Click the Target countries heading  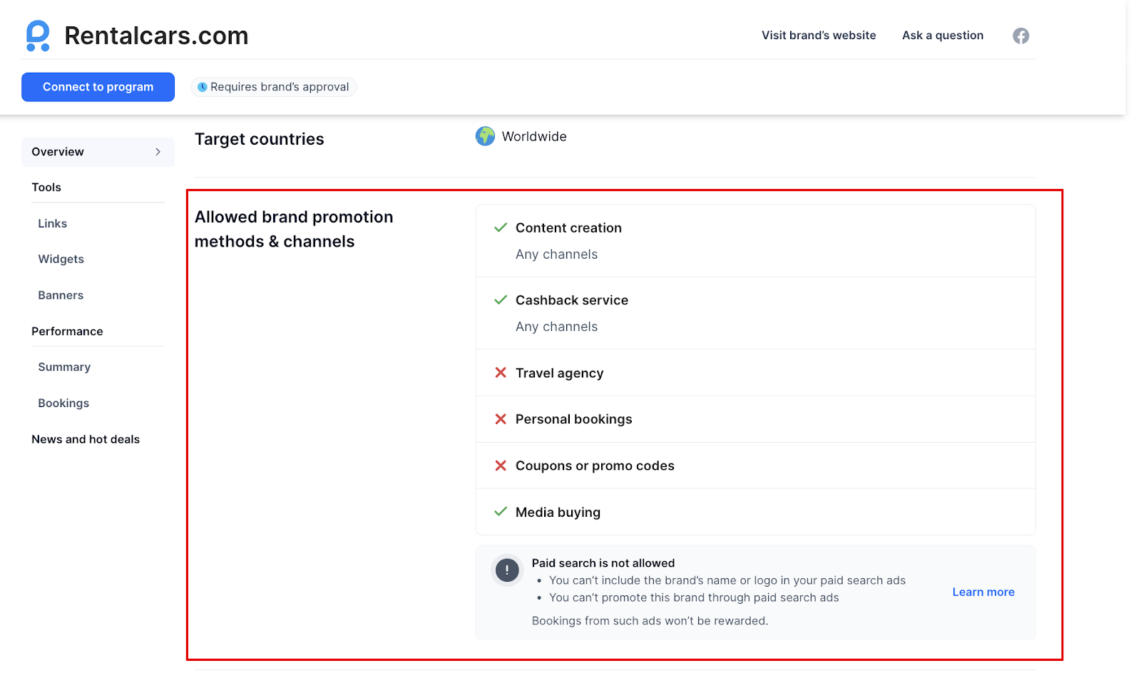pyautogui.click(x=260, y=139)
